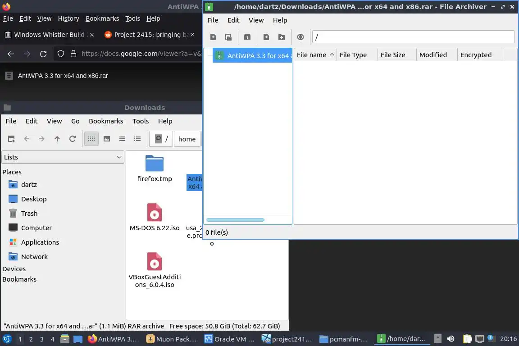Viewport: 519px width, 346px height.
Task: Select the MS-DOS 6.22.iso file
Action: 155,217
